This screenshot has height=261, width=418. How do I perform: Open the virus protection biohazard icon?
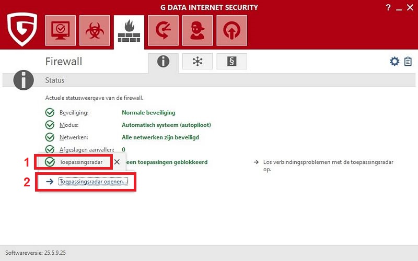95,30
